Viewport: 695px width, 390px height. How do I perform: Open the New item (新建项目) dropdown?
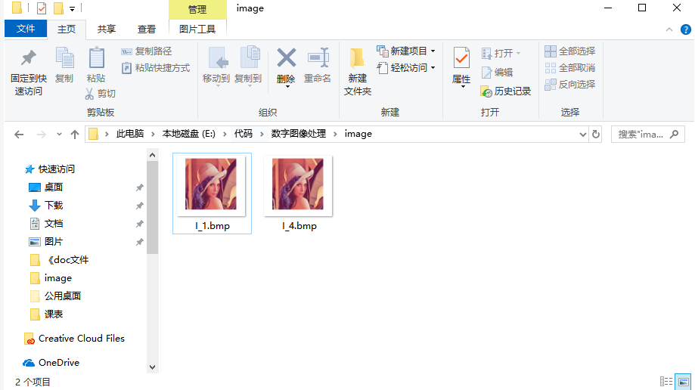406,51
